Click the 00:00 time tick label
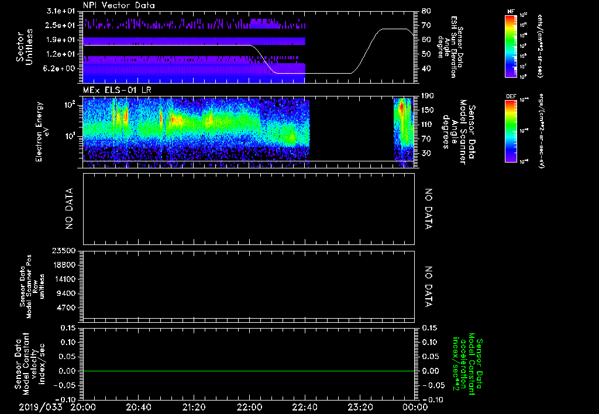 click(415, 407)
